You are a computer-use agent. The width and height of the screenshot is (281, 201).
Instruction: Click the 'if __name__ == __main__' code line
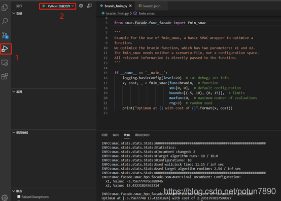(x=140, y=73)
